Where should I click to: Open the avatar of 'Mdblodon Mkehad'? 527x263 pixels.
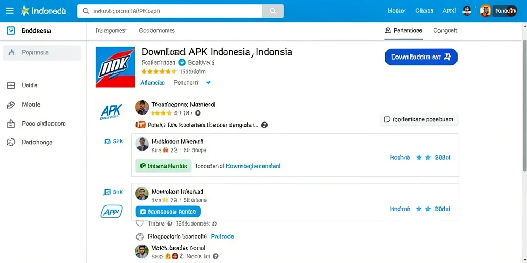coord(142,144)
